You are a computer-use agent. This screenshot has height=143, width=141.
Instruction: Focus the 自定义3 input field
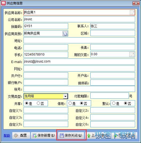[x=46, y=117]
